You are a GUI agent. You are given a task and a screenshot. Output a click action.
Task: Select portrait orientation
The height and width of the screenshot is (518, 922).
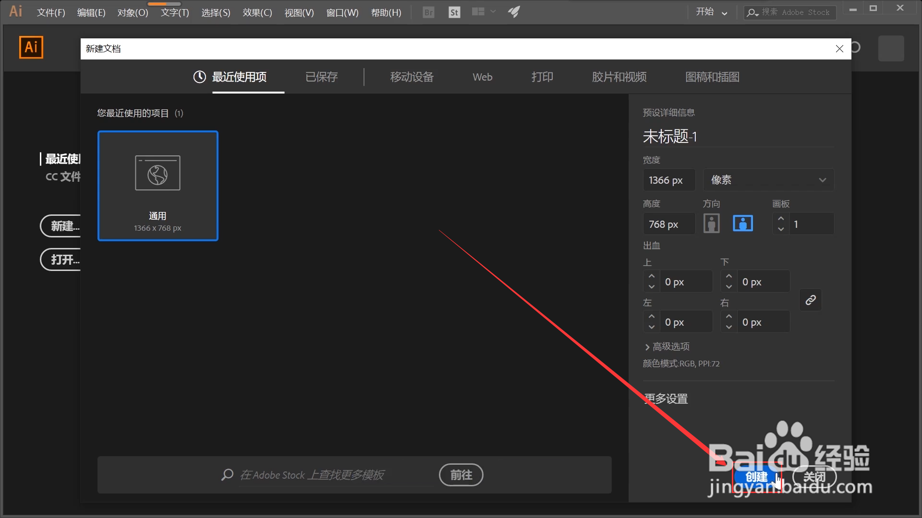pyautogui.click(x=711, y=224)
